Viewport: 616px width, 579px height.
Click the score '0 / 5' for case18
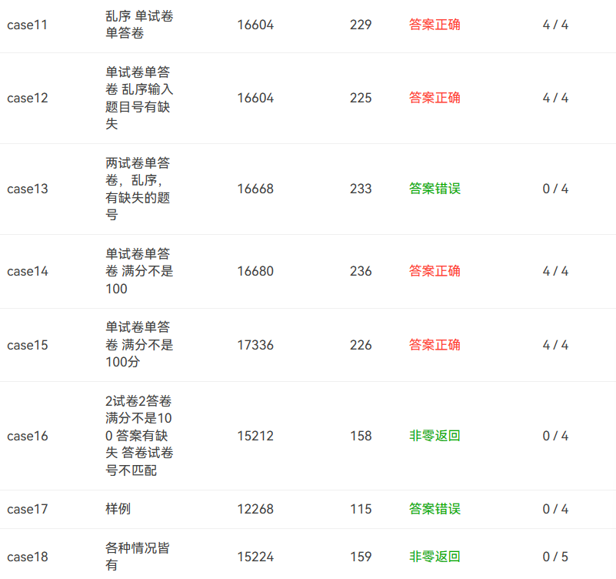point(555,557)
